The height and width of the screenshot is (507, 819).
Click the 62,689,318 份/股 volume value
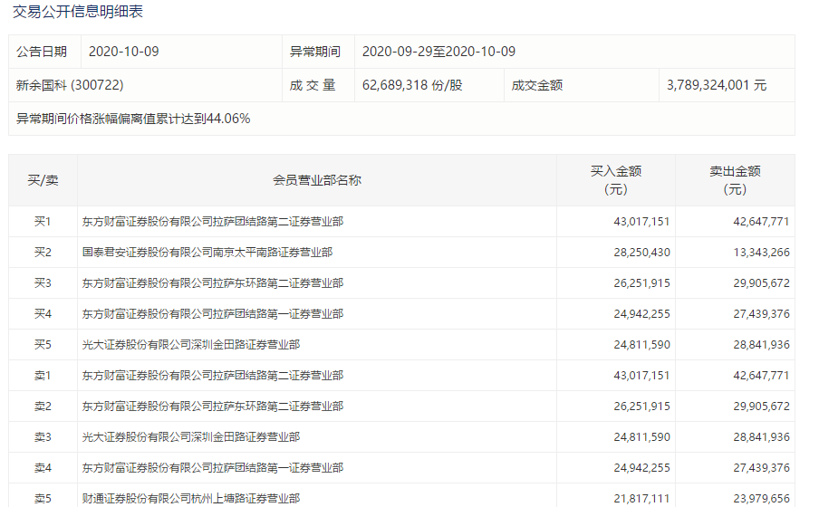click(x=412, y=85)
